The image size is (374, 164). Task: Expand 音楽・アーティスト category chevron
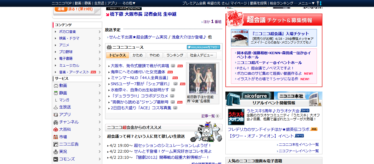100,72
